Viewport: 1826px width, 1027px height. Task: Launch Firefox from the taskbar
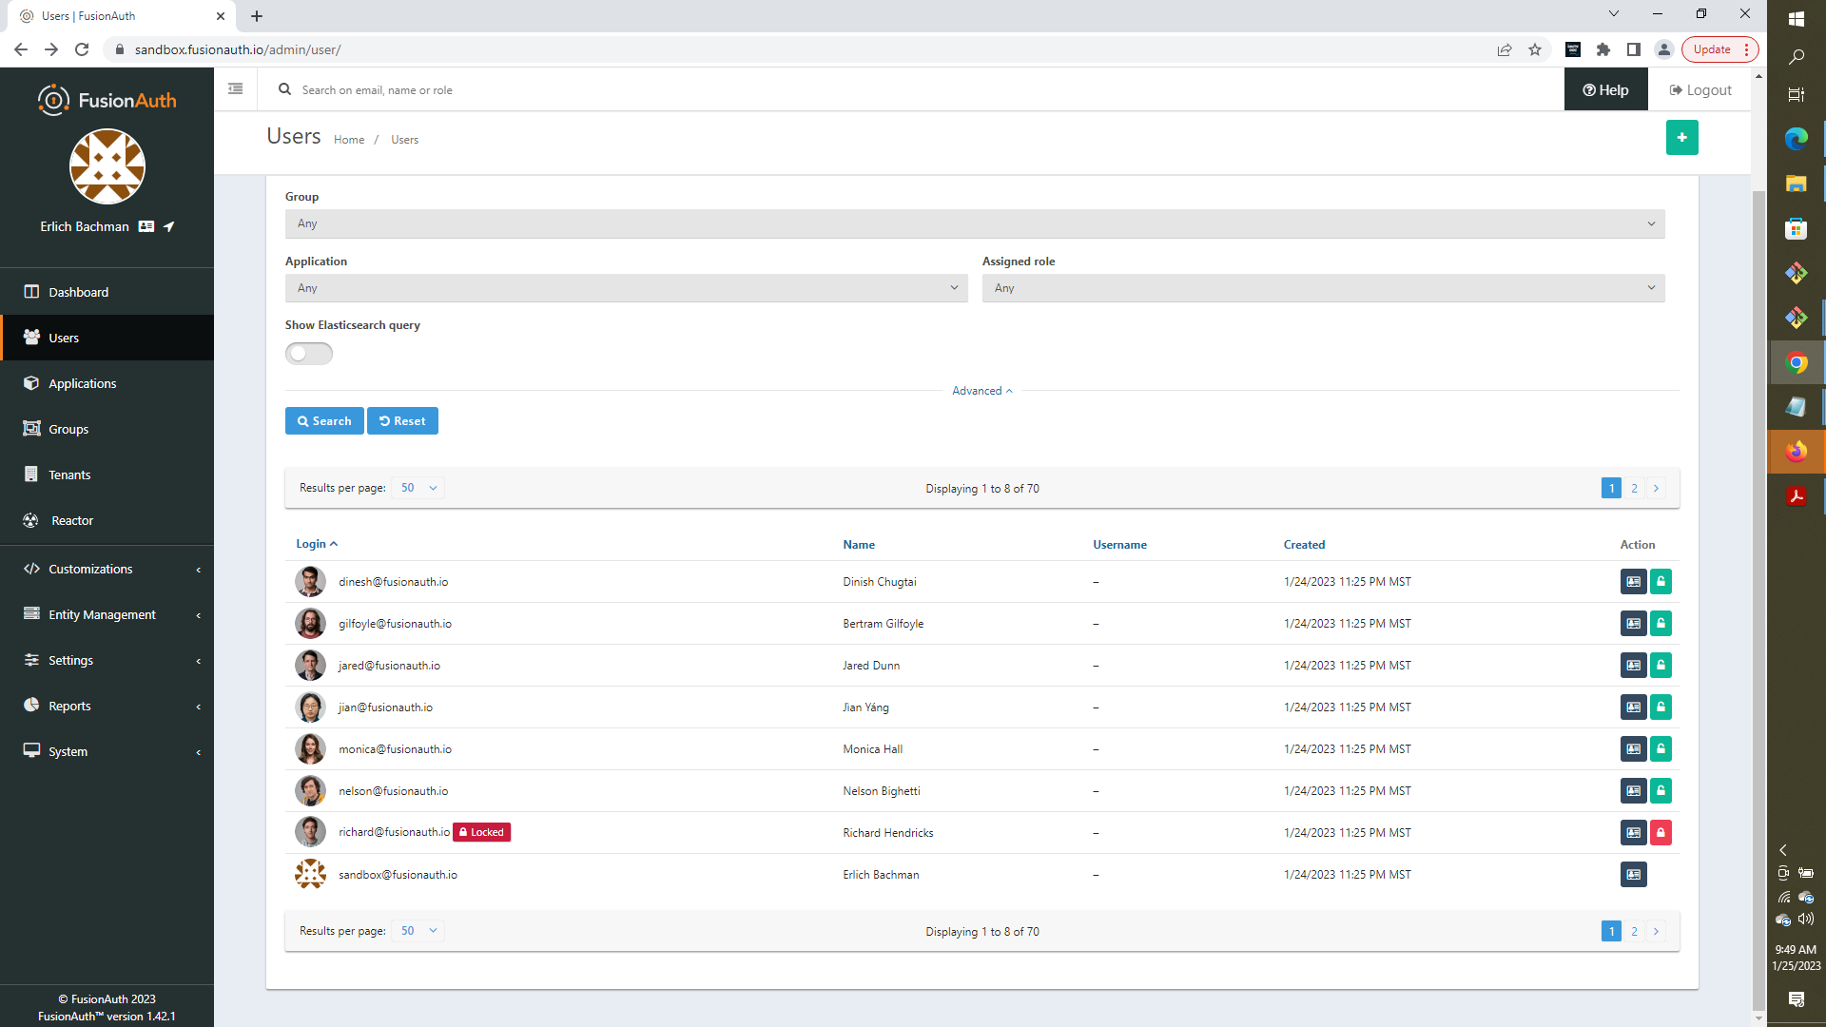click(x=1796, y=452)
